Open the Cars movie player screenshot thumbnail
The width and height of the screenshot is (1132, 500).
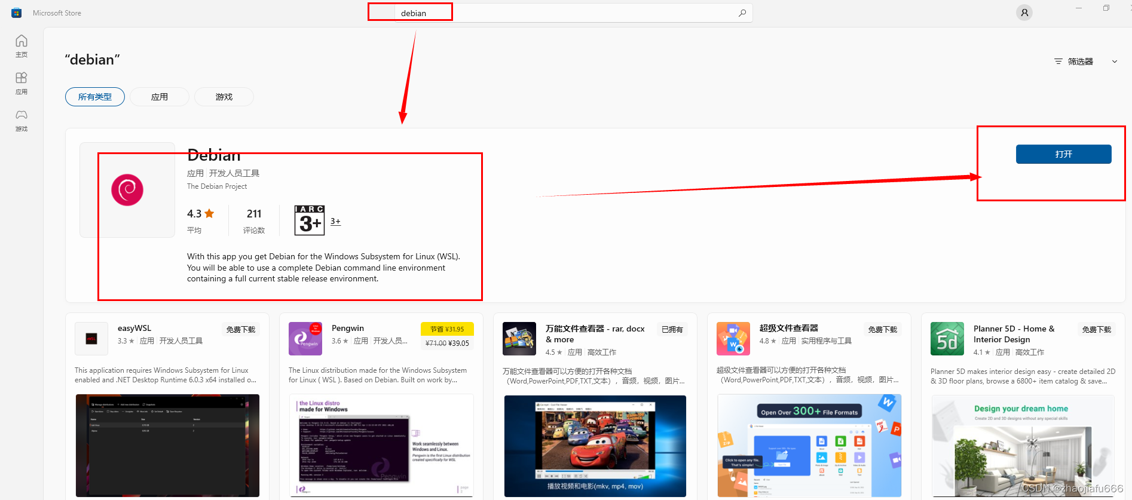click(x=595, y=446)
